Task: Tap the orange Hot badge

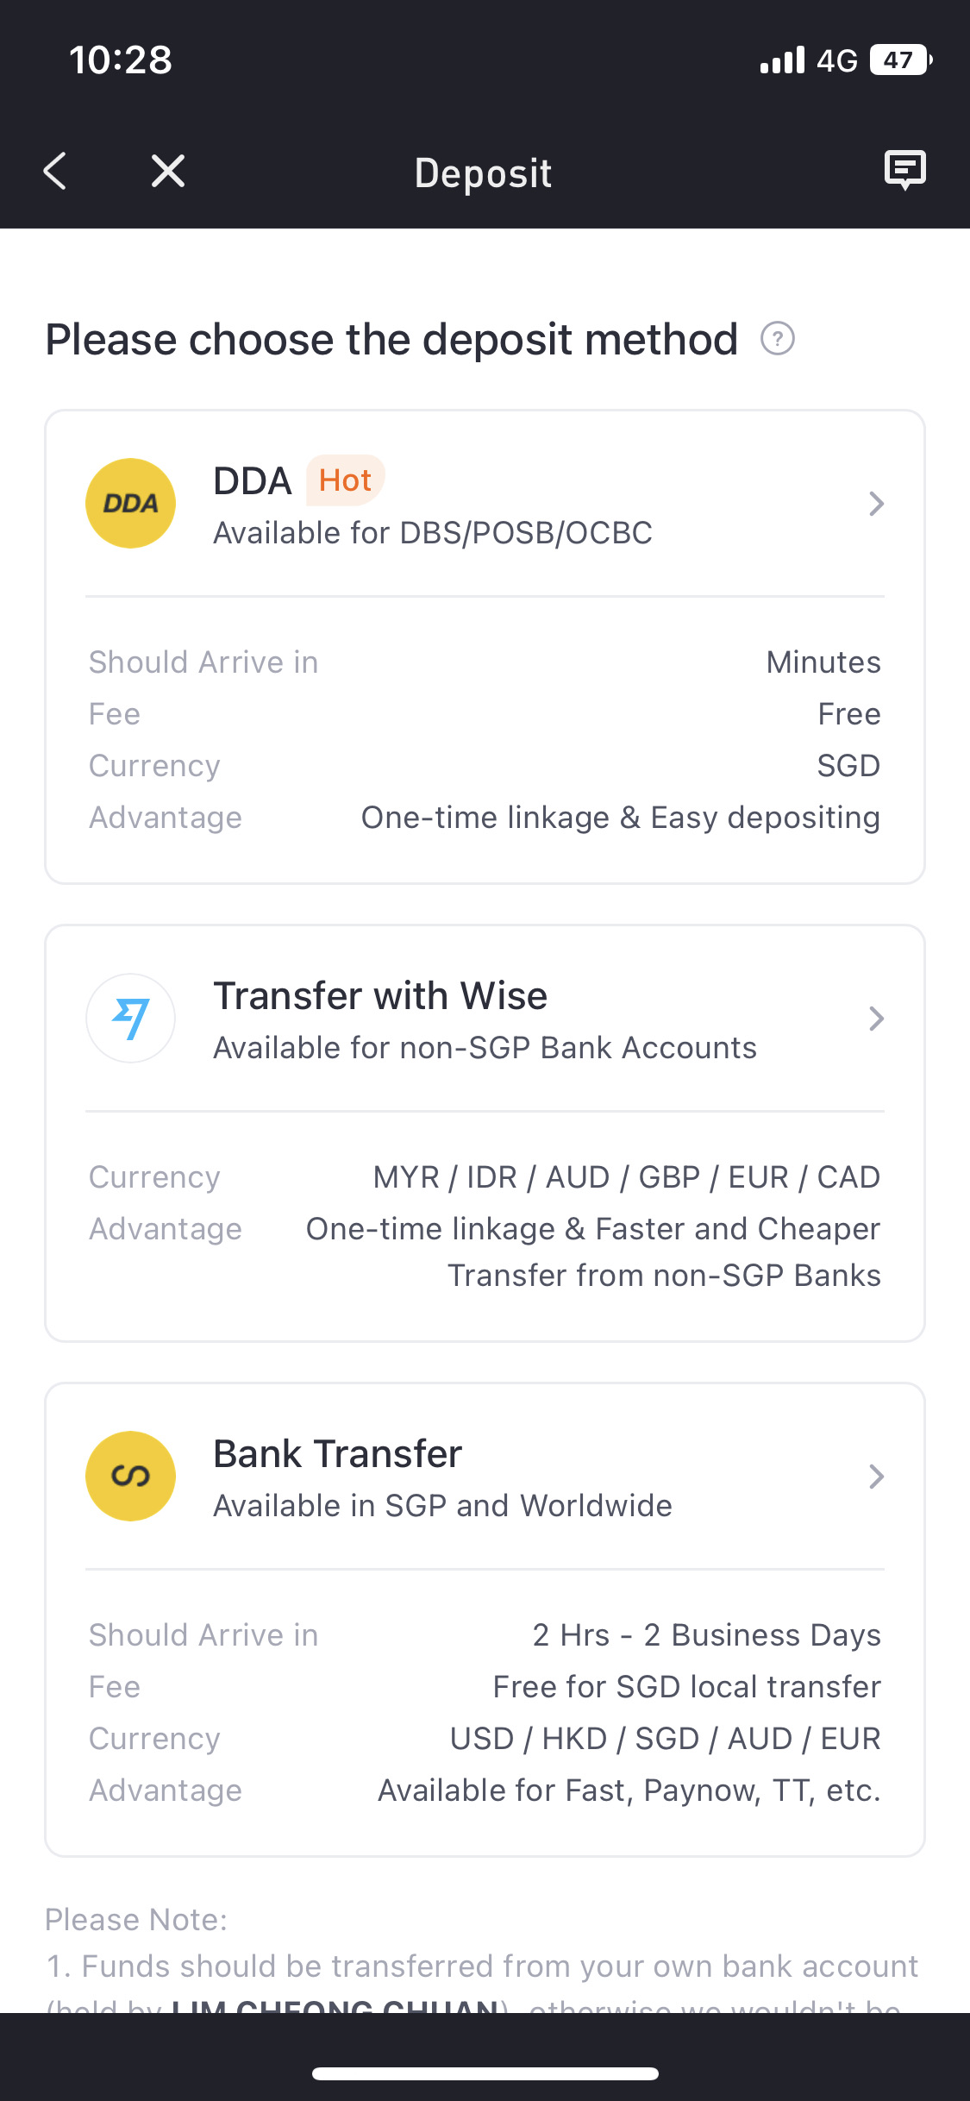Action: (345, 480)
